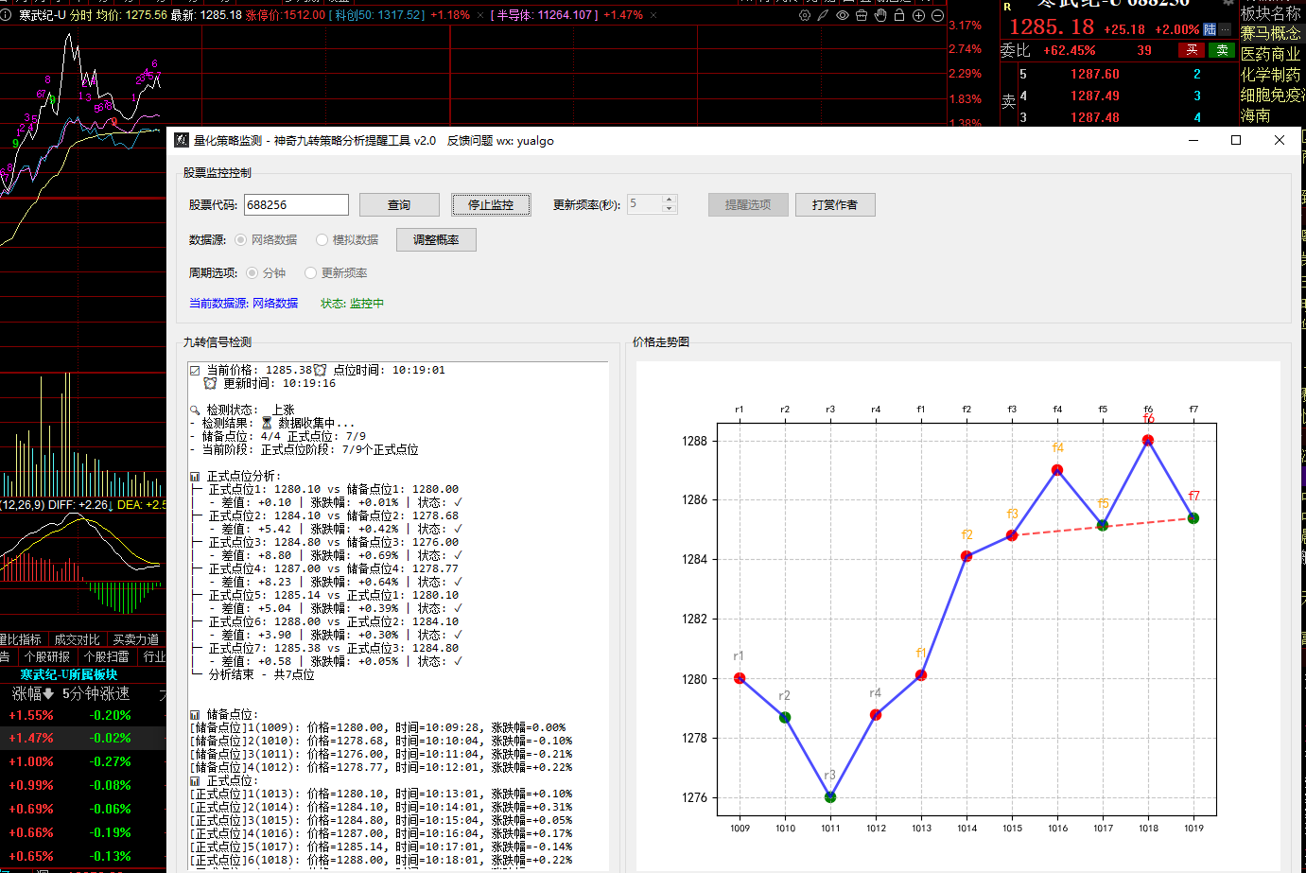Click the lock icon in chart toolbar
The width and height of the screenshot is (1306, 873).
pyautogui.click(x=899, y=15)
